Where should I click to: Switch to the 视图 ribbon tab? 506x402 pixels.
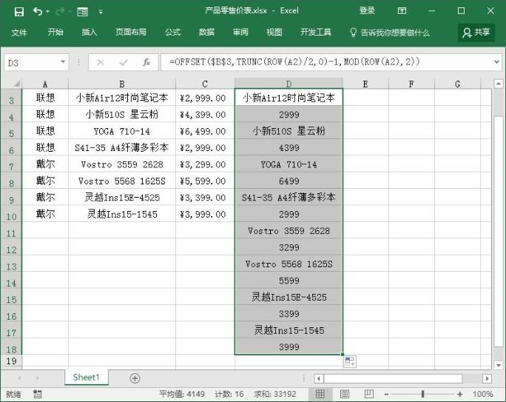(274, 32)
